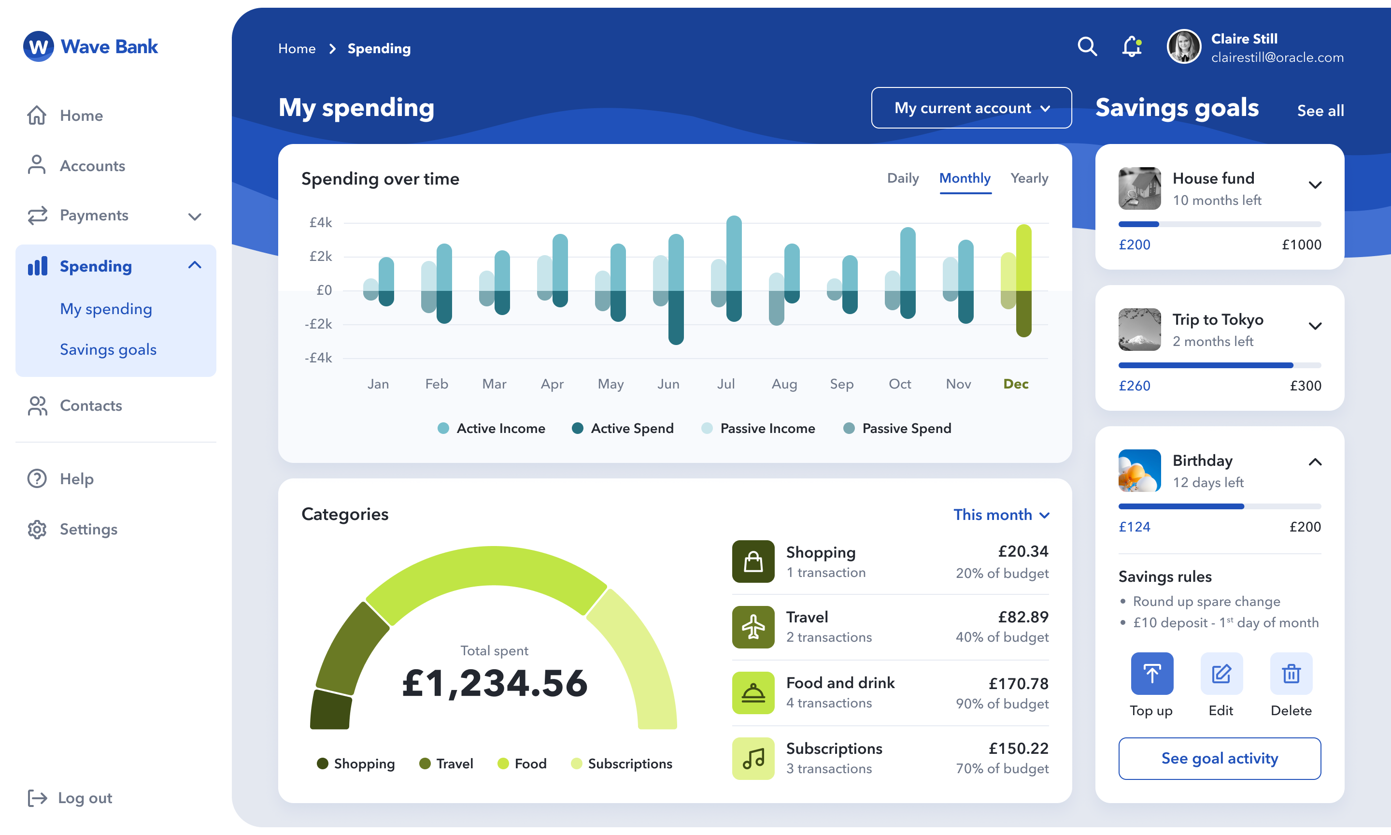Click See goal activity button
The height and width of the screenshot is (835, 1391).
1219,759
